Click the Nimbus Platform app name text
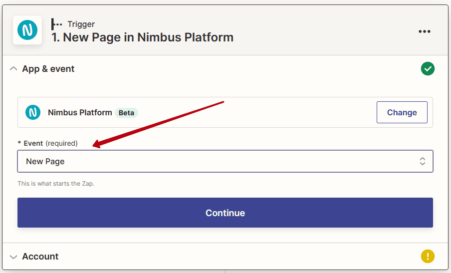The height and width of the screenshot is (273, 451). click(x=80, y=112)
